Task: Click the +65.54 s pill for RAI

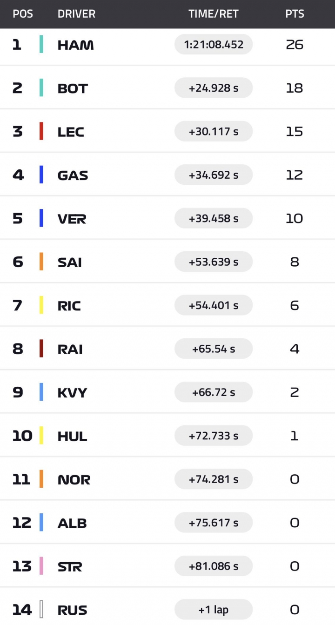Action: pyautogui.click(x=214, y=349)
